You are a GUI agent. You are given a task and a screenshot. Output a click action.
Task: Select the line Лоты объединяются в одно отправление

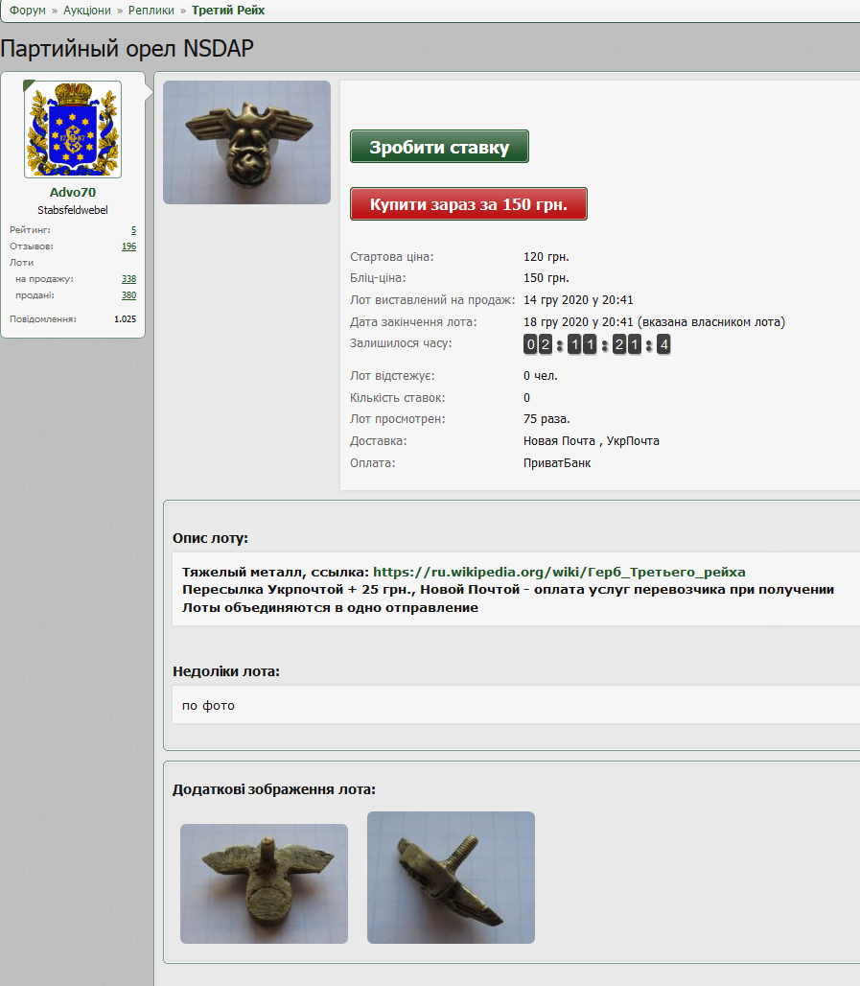330,607
